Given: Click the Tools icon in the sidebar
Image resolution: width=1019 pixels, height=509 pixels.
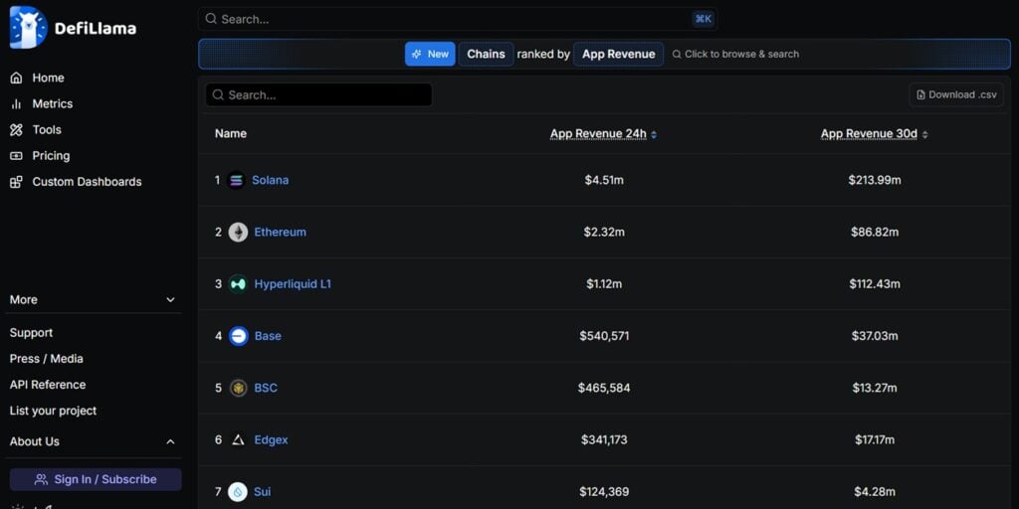Looking at the screenshot, I should pyautogui.click(x=16, y=130).
